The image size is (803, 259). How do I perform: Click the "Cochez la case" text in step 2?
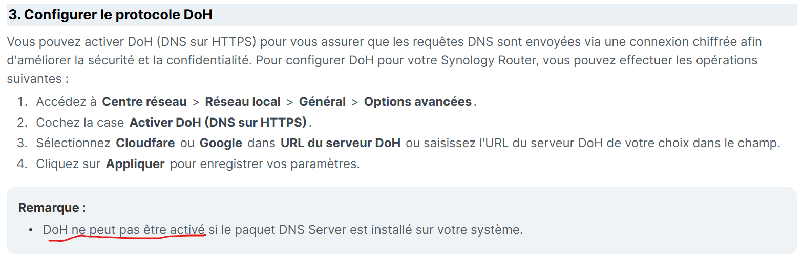pyautogui.click(x=80, y=123)
